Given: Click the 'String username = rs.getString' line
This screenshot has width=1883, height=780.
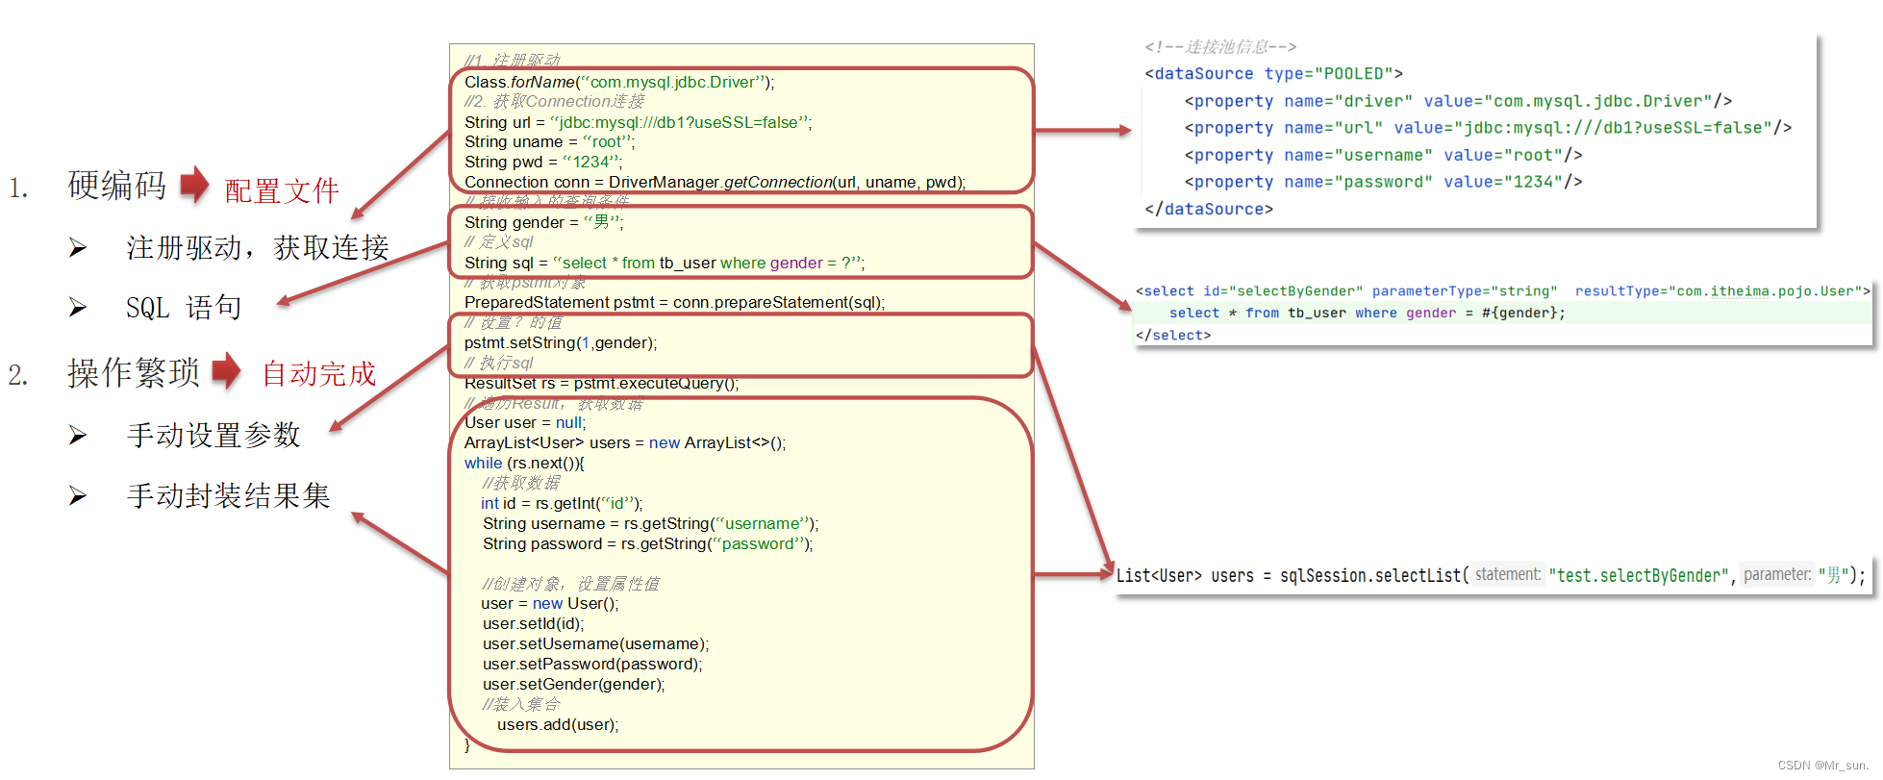Looking at the screenshot, I should (x=651, y=523).
